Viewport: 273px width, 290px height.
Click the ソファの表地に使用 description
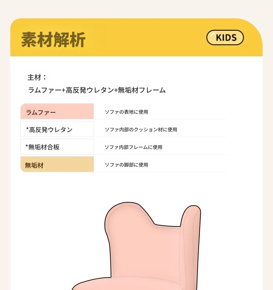tap(126, 112)
